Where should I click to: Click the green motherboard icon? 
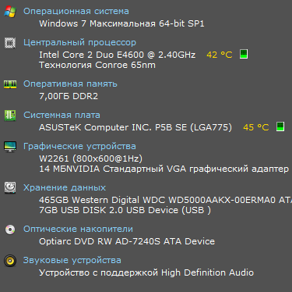coord(10,116)
